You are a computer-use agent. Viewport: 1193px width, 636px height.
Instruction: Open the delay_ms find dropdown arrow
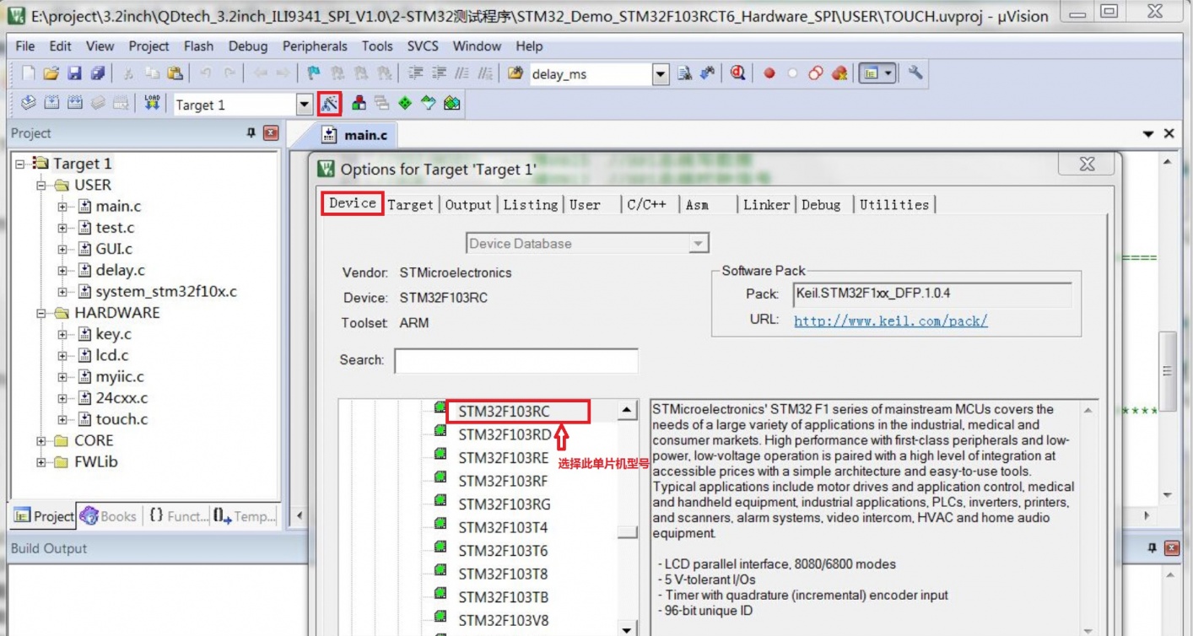coord(661,74)
